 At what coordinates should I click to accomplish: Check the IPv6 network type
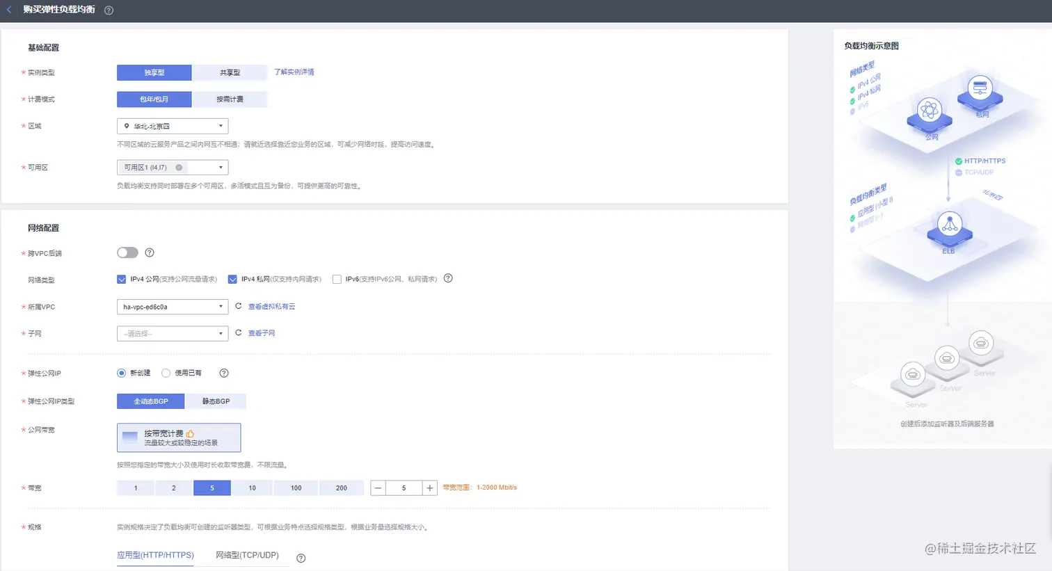[337, 279]
